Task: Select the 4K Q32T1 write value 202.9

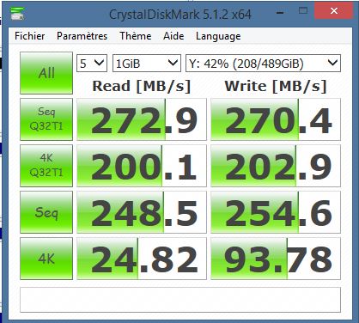Action: point(276,166)
